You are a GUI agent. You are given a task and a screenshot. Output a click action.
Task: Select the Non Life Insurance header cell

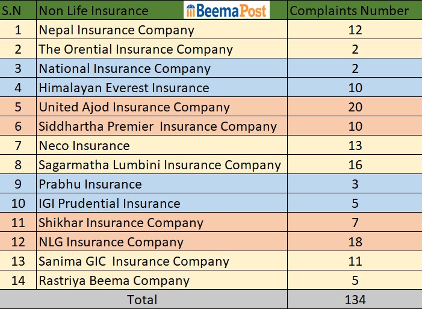coord(93,10)
